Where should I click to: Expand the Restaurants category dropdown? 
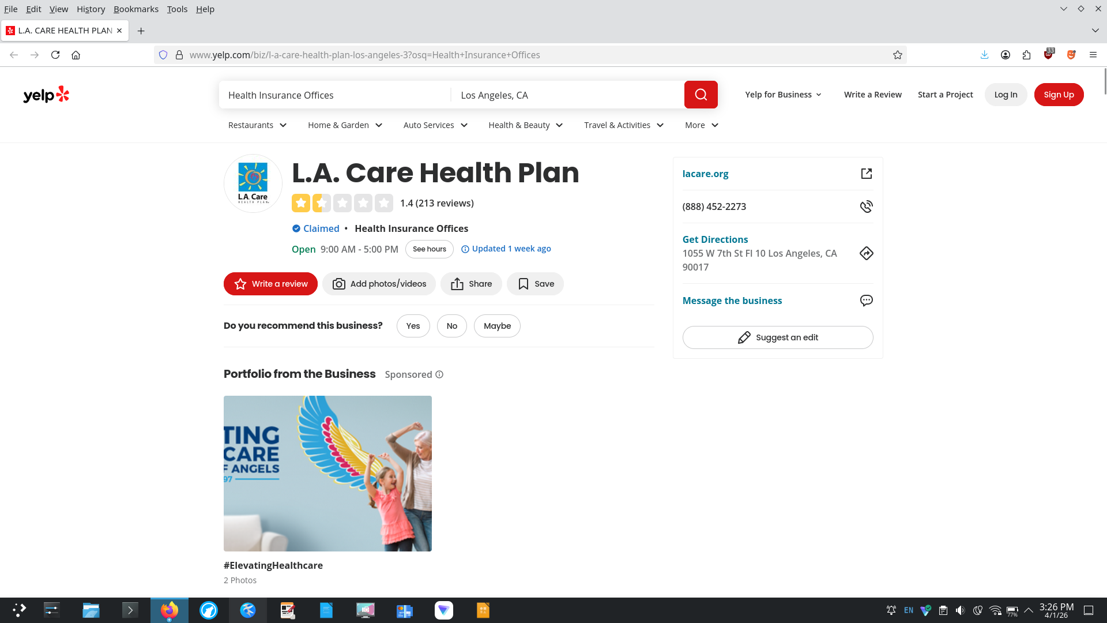click(257, 125)
